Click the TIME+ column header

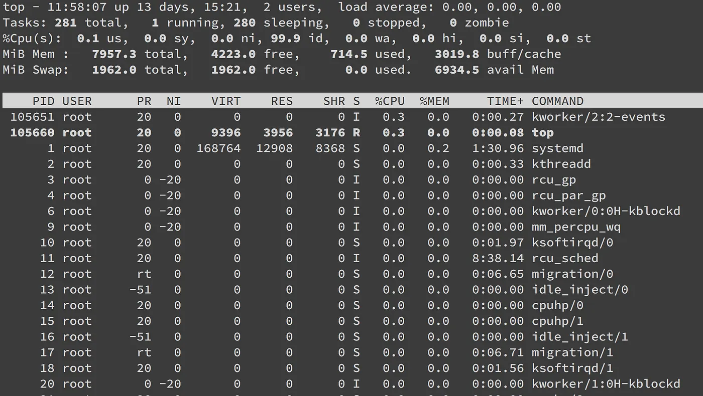pos(505,101)
